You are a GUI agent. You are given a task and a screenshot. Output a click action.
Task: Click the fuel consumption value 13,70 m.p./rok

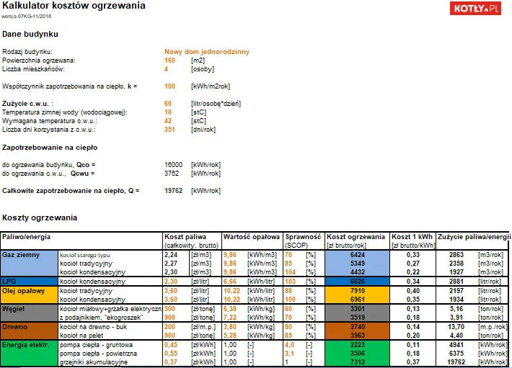[x=456, y=327]
